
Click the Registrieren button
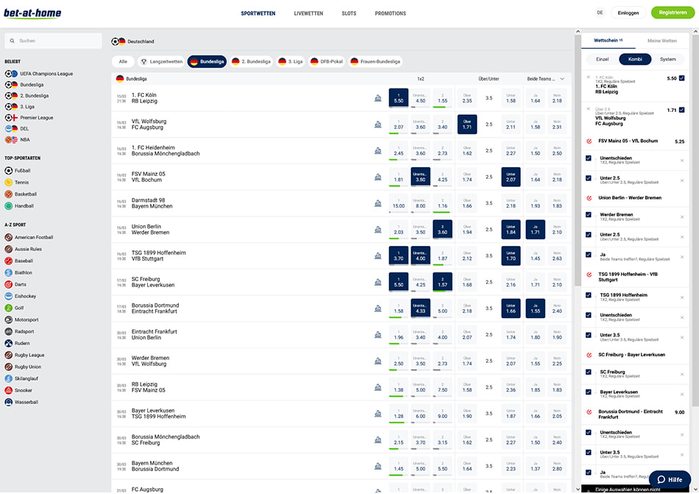673,13
